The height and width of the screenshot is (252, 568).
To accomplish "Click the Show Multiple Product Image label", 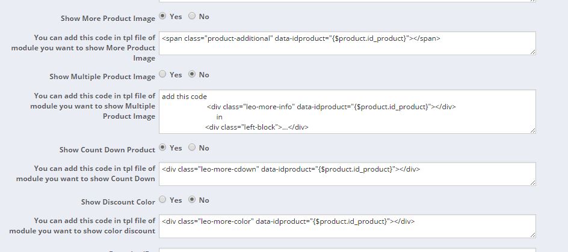I will 102,77.
